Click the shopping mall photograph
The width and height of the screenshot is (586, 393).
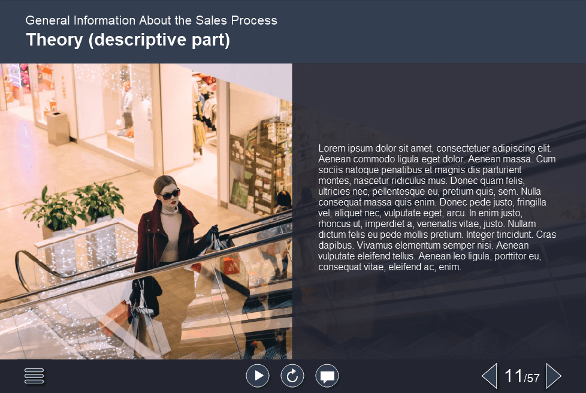(x=146, y=210)
